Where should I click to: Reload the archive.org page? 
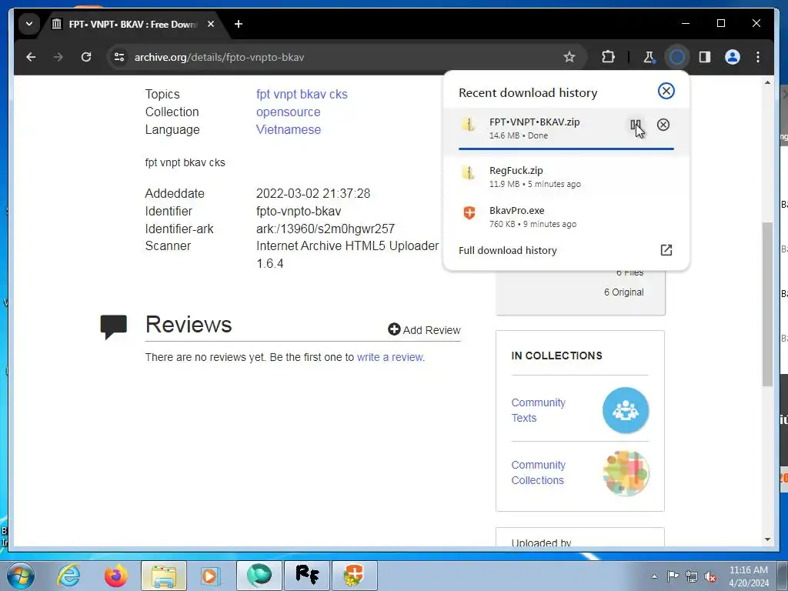[x=86, y=57]
